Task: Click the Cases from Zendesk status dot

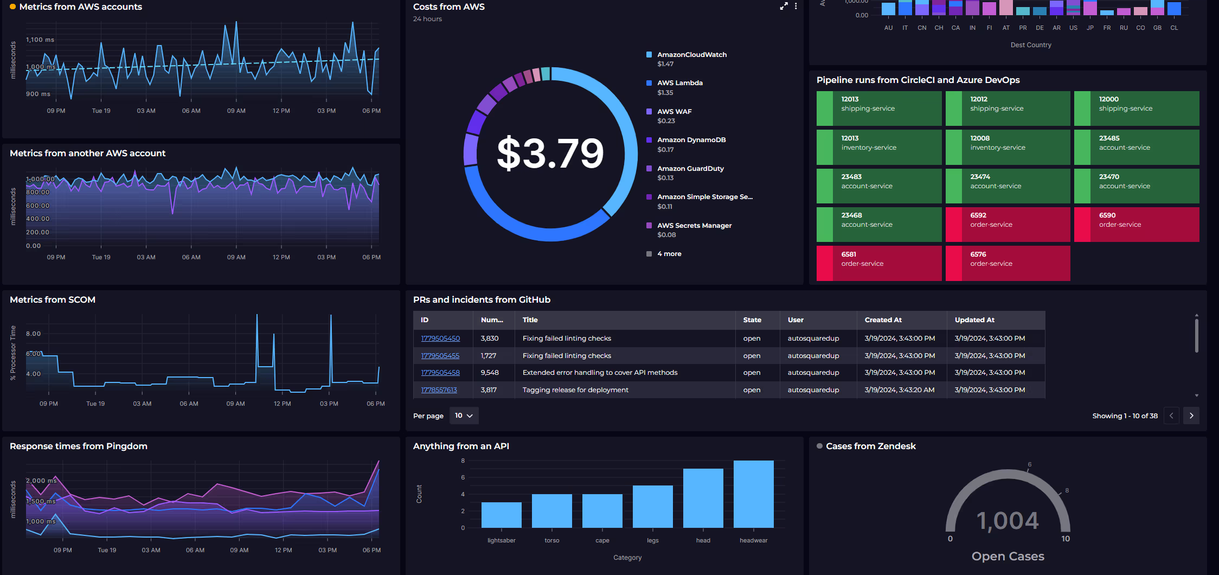Action: [819, 446]
